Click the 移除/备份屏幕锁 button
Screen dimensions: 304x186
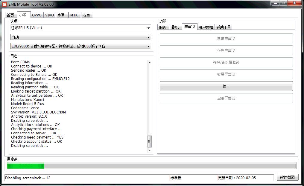226,62
